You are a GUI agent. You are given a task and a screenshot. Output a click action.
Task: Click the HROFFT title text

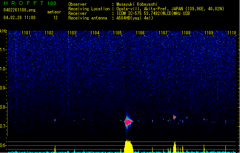pyautogui.click(x=24, y=3)
